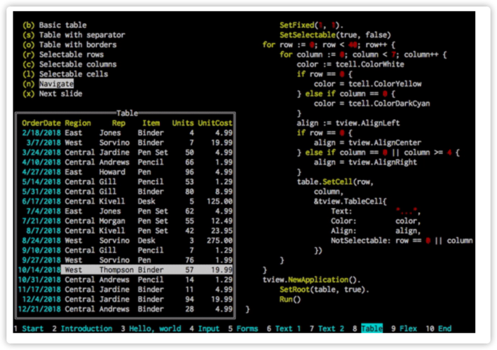
Task: Jump to Hello, world tab
Action: coord(148,328)
